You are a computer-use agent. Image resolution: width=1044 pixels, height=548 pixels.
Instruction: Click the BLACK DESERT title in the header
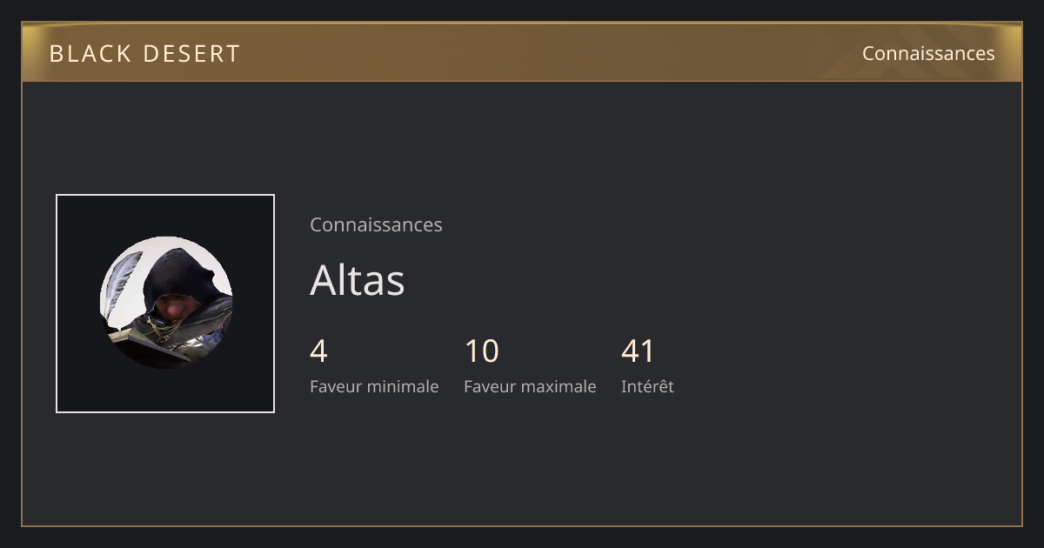pos(144,54)
